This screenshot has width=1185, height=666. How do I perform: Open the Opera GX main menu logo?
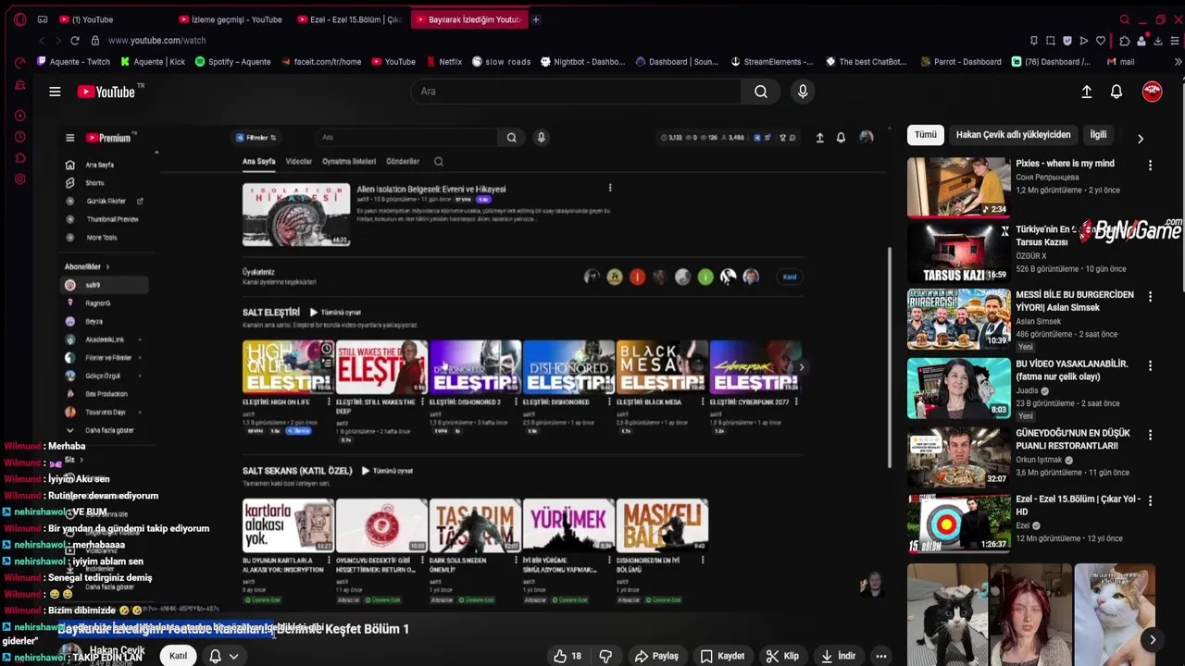point(19,19)
